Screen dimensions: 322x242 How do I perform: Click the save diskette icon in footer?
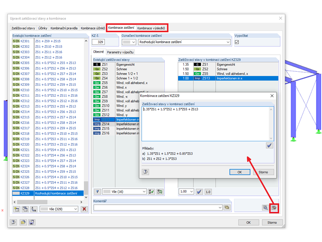tap(32, 222)
